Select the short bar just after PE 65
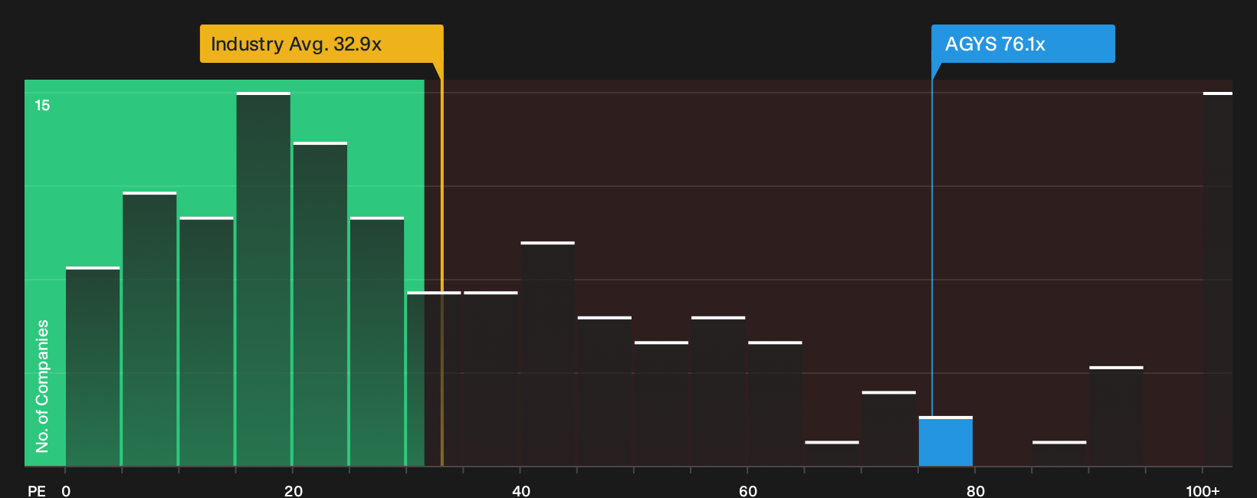This screenshot has height=498, width=1257. coord(832,454)
